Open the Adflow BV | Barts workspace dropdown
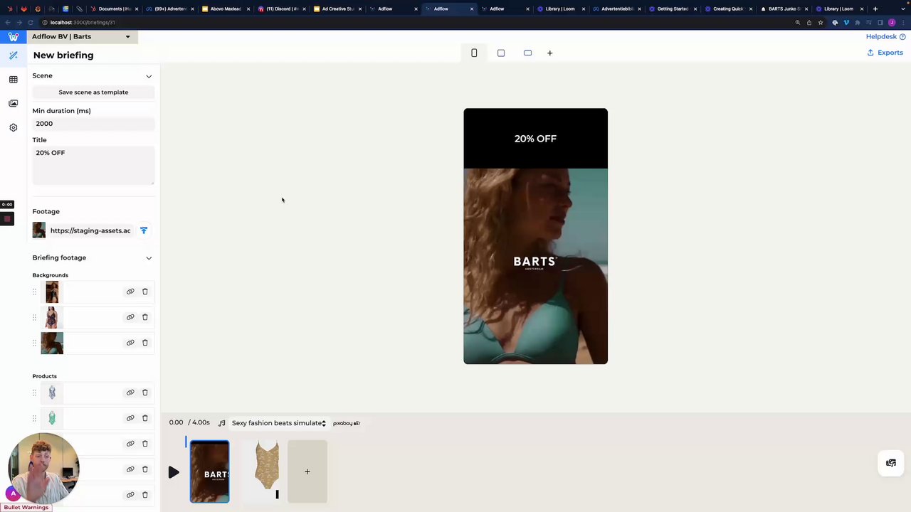 (x=83, y=37)
